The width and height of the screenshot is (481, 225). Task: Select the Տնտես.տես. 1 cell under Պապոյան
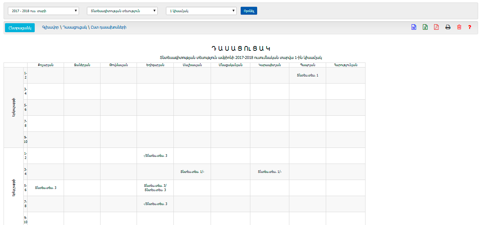point(307,75)
